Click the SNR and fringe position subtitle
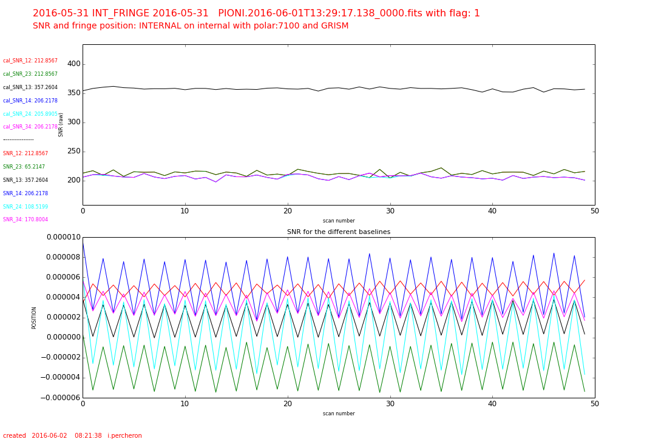This screenshot has height=442, width=661. click(x=191, y=26)
